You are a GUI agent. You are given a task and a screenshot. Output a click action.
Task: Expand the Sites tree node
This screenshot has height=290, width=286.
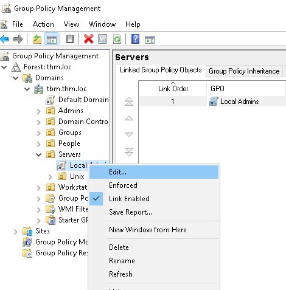[15, 232]
